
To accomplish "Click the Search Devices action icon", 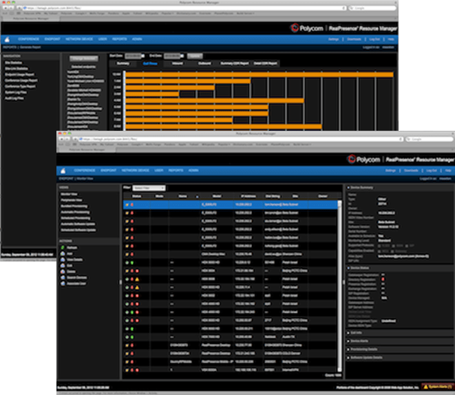I will (63, 277).
